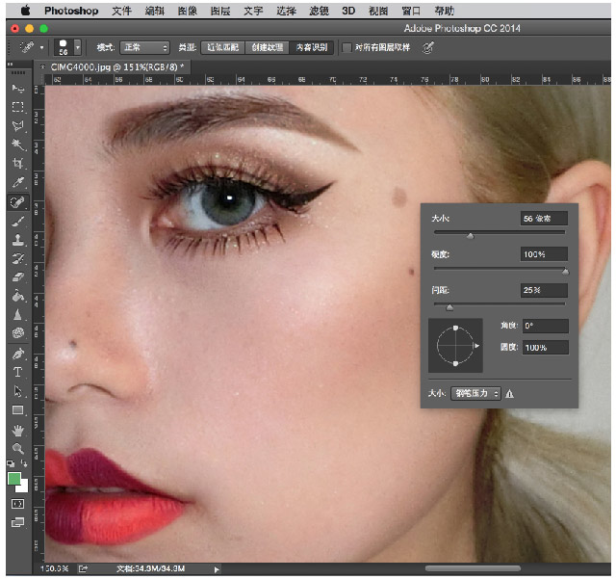This screenshot has width=616, height=579.
Task: Click the green foreground color swatch
Action: pos(14,479)
